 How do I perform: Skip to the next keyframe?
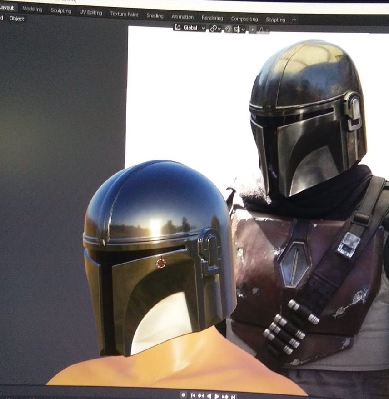click(225, 395)
